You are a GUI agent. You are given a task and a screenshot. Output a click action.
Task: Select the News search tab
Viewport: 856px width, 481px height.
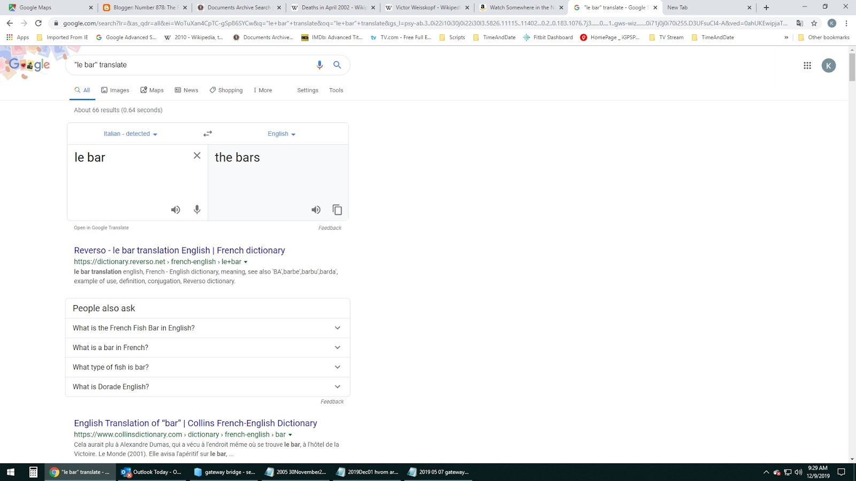pyautogui.click(x=186, y=90)
